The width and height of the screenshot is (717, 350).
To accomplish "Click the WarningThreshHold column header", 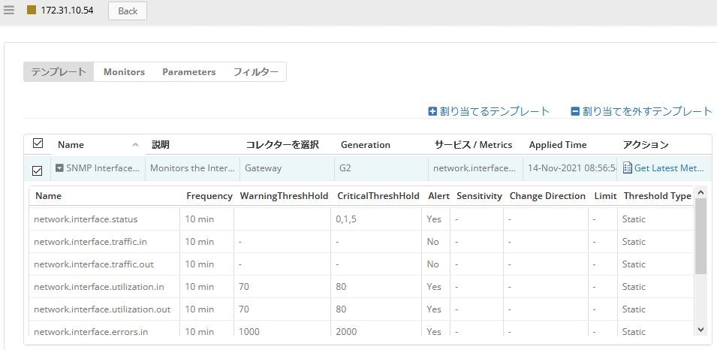I will point(284,196).
